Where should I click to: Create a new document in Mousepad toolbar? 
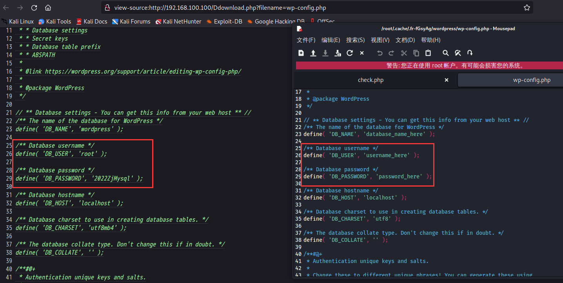tap(301, 53)
